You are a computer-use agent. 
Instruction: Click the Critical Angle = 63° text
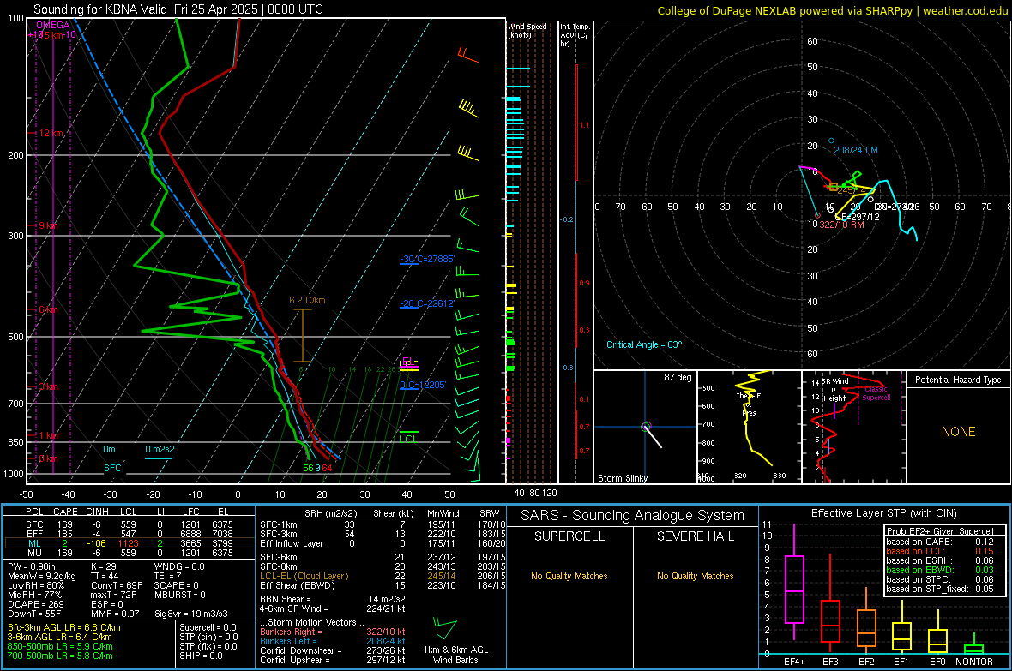pyautogui.click(x=644, y=344)
